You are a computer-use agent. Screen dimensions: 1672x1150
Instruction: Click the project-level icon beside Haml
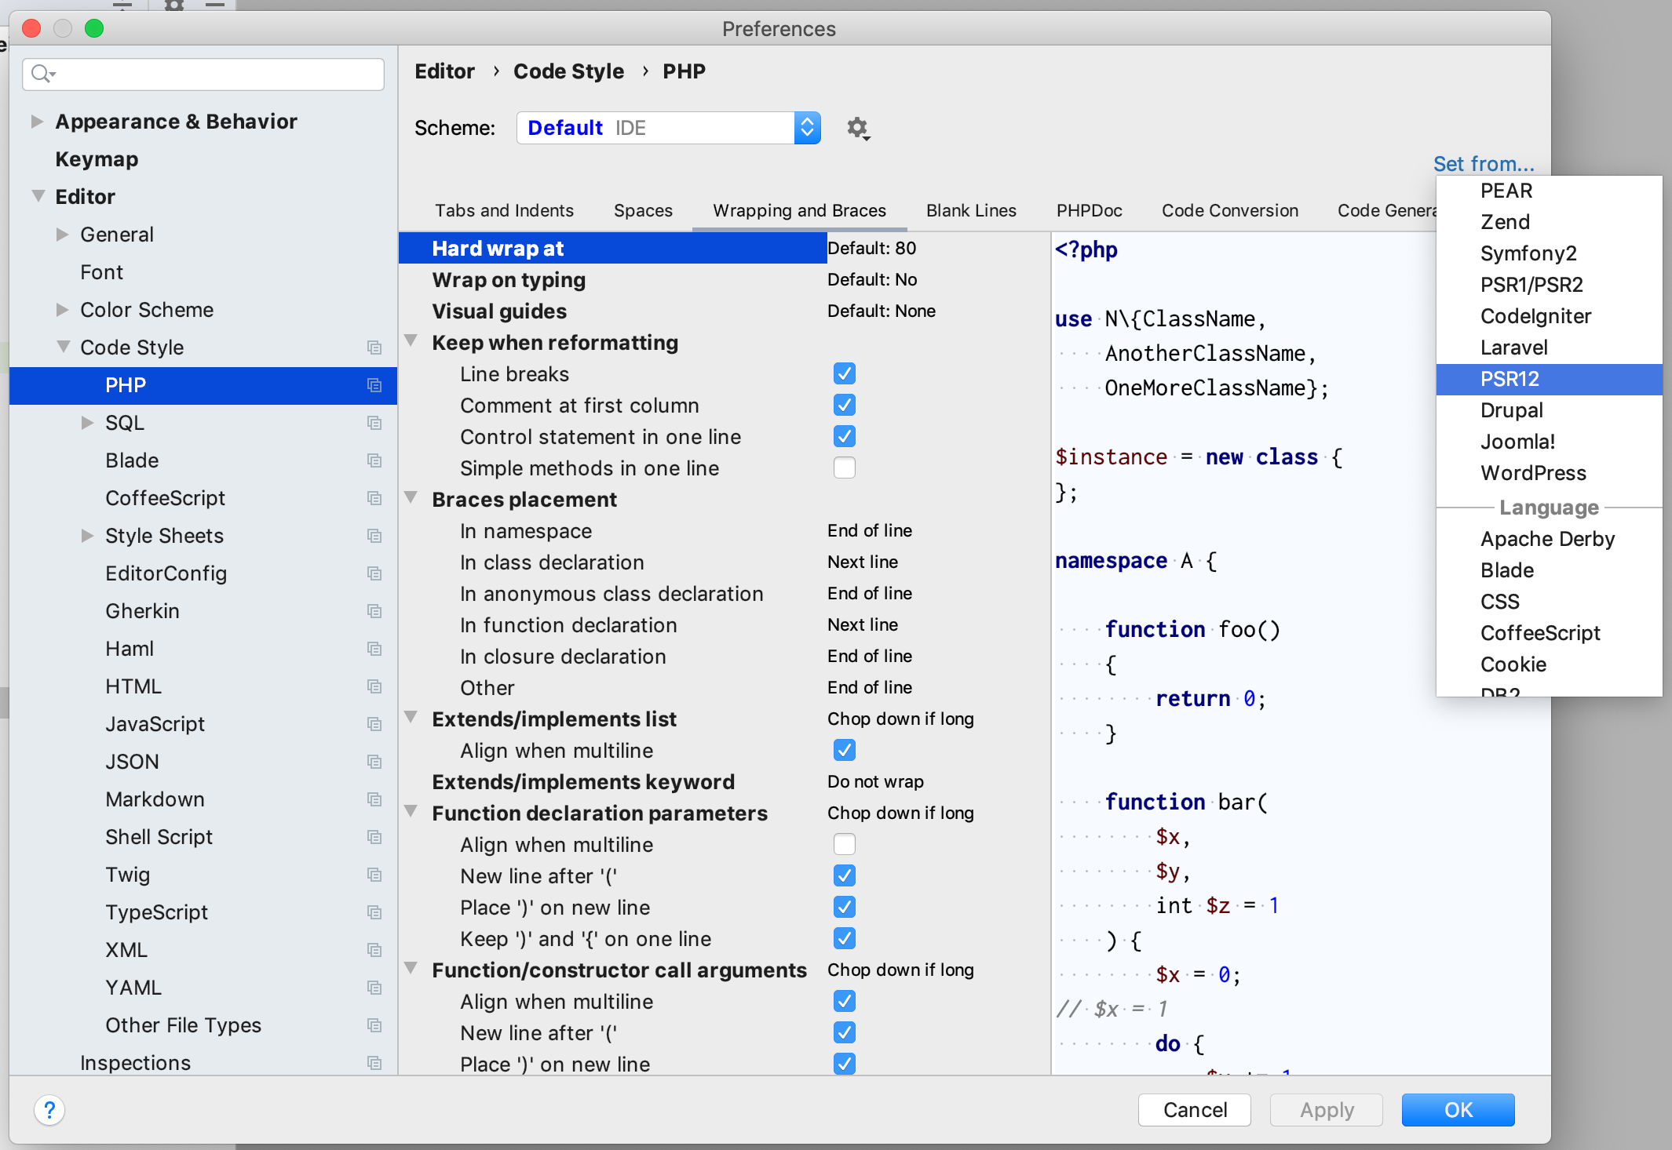click(x=374, y=649)
